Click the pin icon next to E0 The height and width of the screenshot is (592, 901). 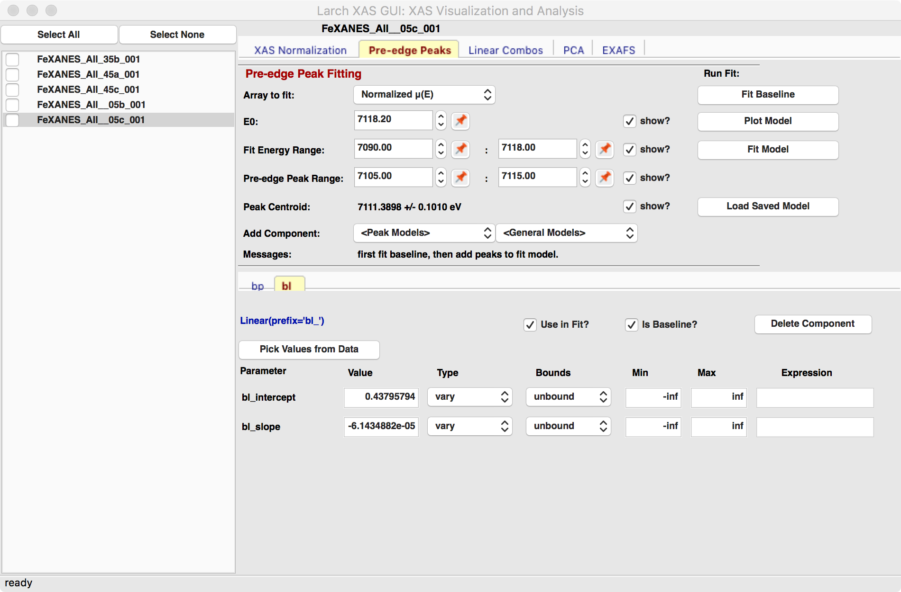(x=460, y=121)
